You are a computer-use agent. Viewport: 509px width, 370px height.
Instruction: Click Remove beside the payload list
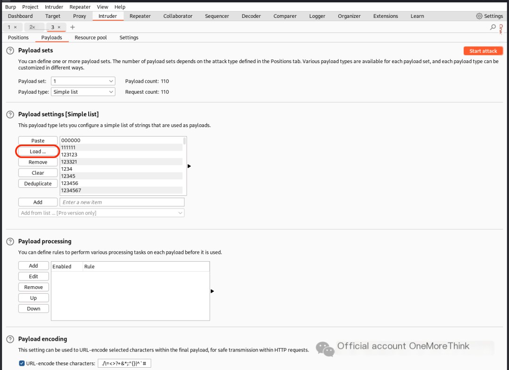coord(38,162)
